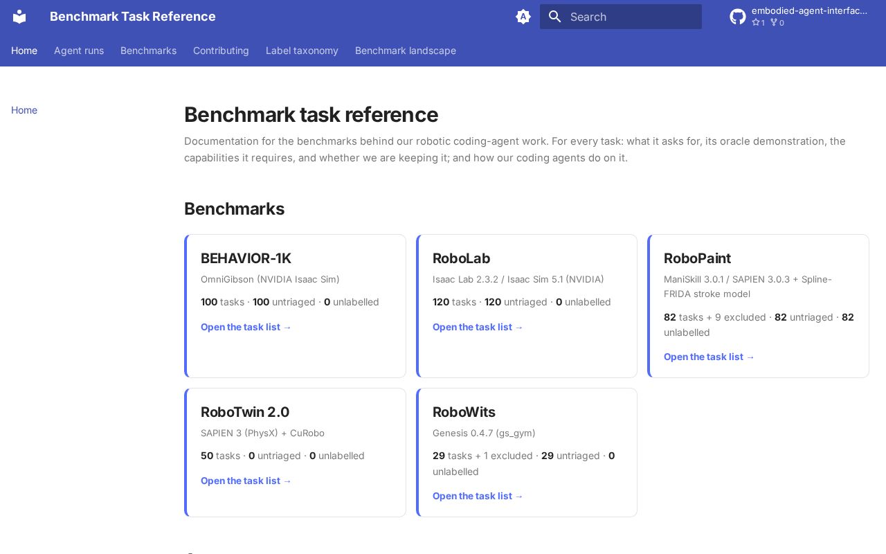Screen dimensions: 886x554
Task: Click the RoboTwin 2.0 card heading
Action: pyautogui.click(x=245, y=412)
